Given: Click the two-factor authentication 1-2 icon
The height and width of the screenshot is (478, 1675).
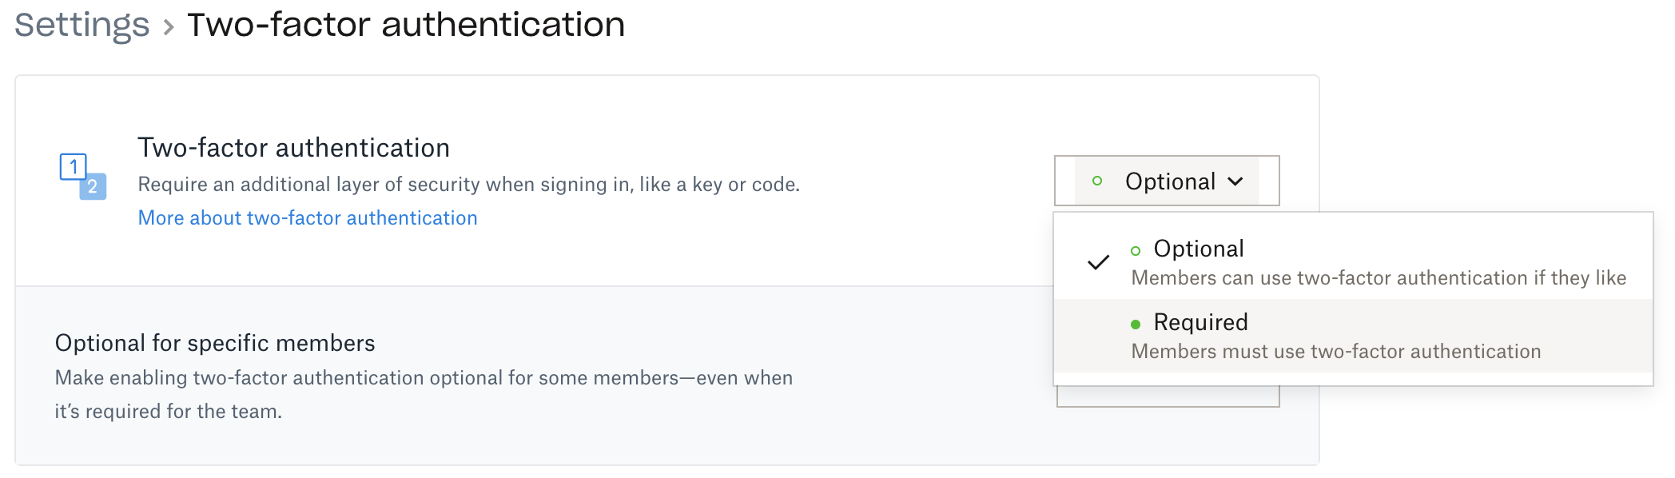Looking at the screenshot, I should [83, 176].
